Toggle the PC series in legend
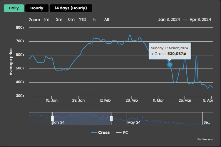Image resolution: width=221 pixels, height=147 pixels. point(122,133)
